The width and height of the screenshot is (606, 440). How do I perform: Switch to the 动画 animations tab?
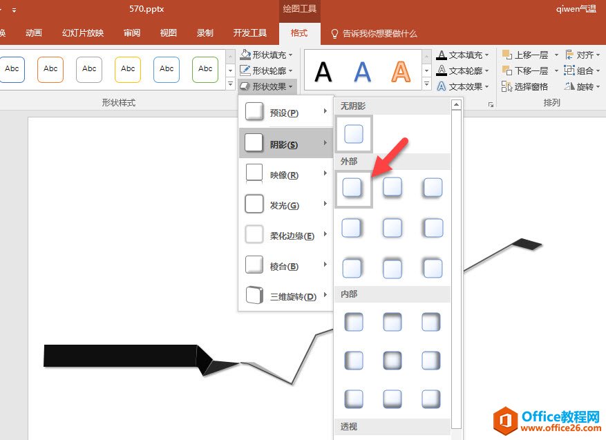(x=33, y=33)
